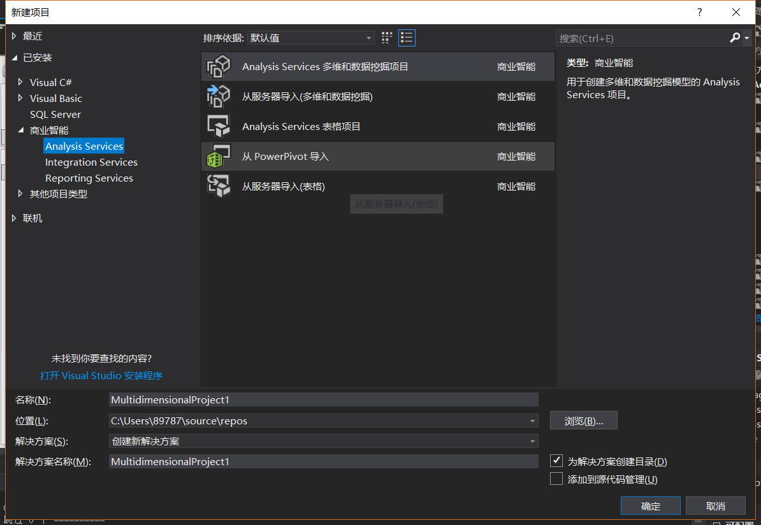Uncheck 为解决方案创建目录
The height and width of the screenshot is (525, 761).
(556, 461)
